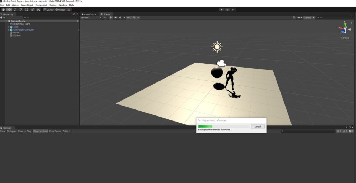Select the Scale tool
This screenshot has width=356, height=183.
(21, 10)
